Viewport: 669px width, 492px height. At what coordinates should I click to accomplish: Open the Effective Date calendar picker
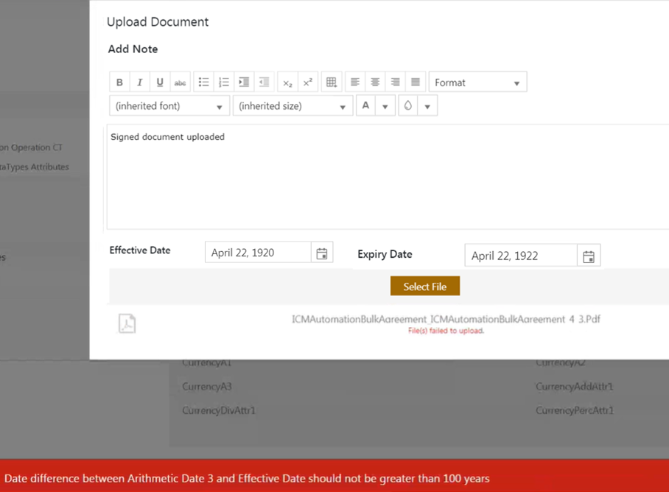(322, 253)
